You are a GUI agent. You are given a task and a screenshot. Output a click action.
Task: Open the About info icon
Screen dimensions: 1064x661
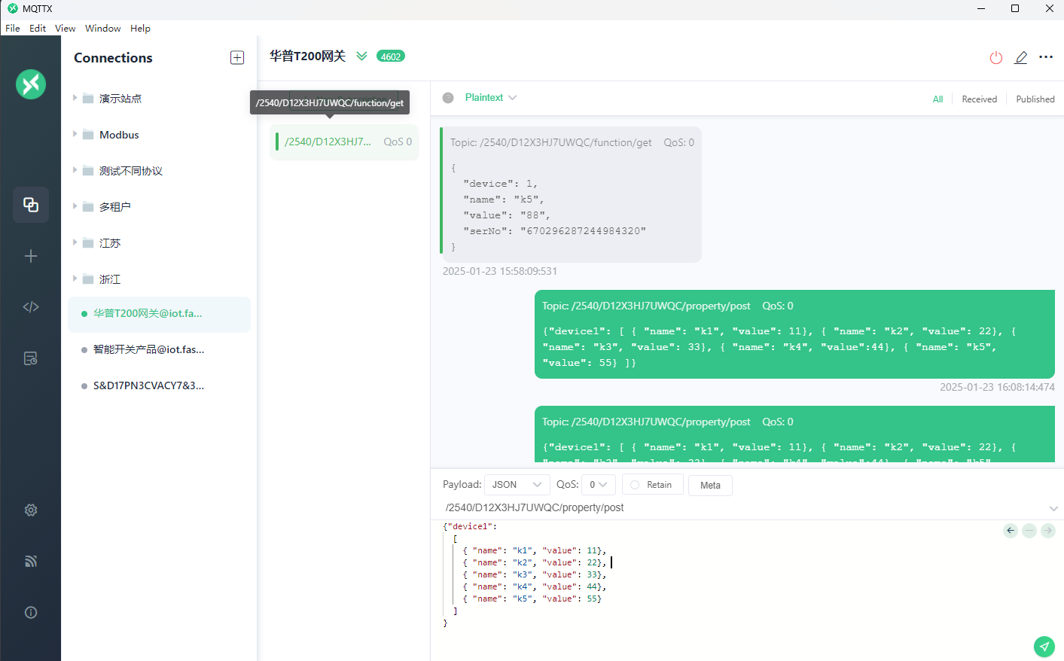[x=31, y=612]
